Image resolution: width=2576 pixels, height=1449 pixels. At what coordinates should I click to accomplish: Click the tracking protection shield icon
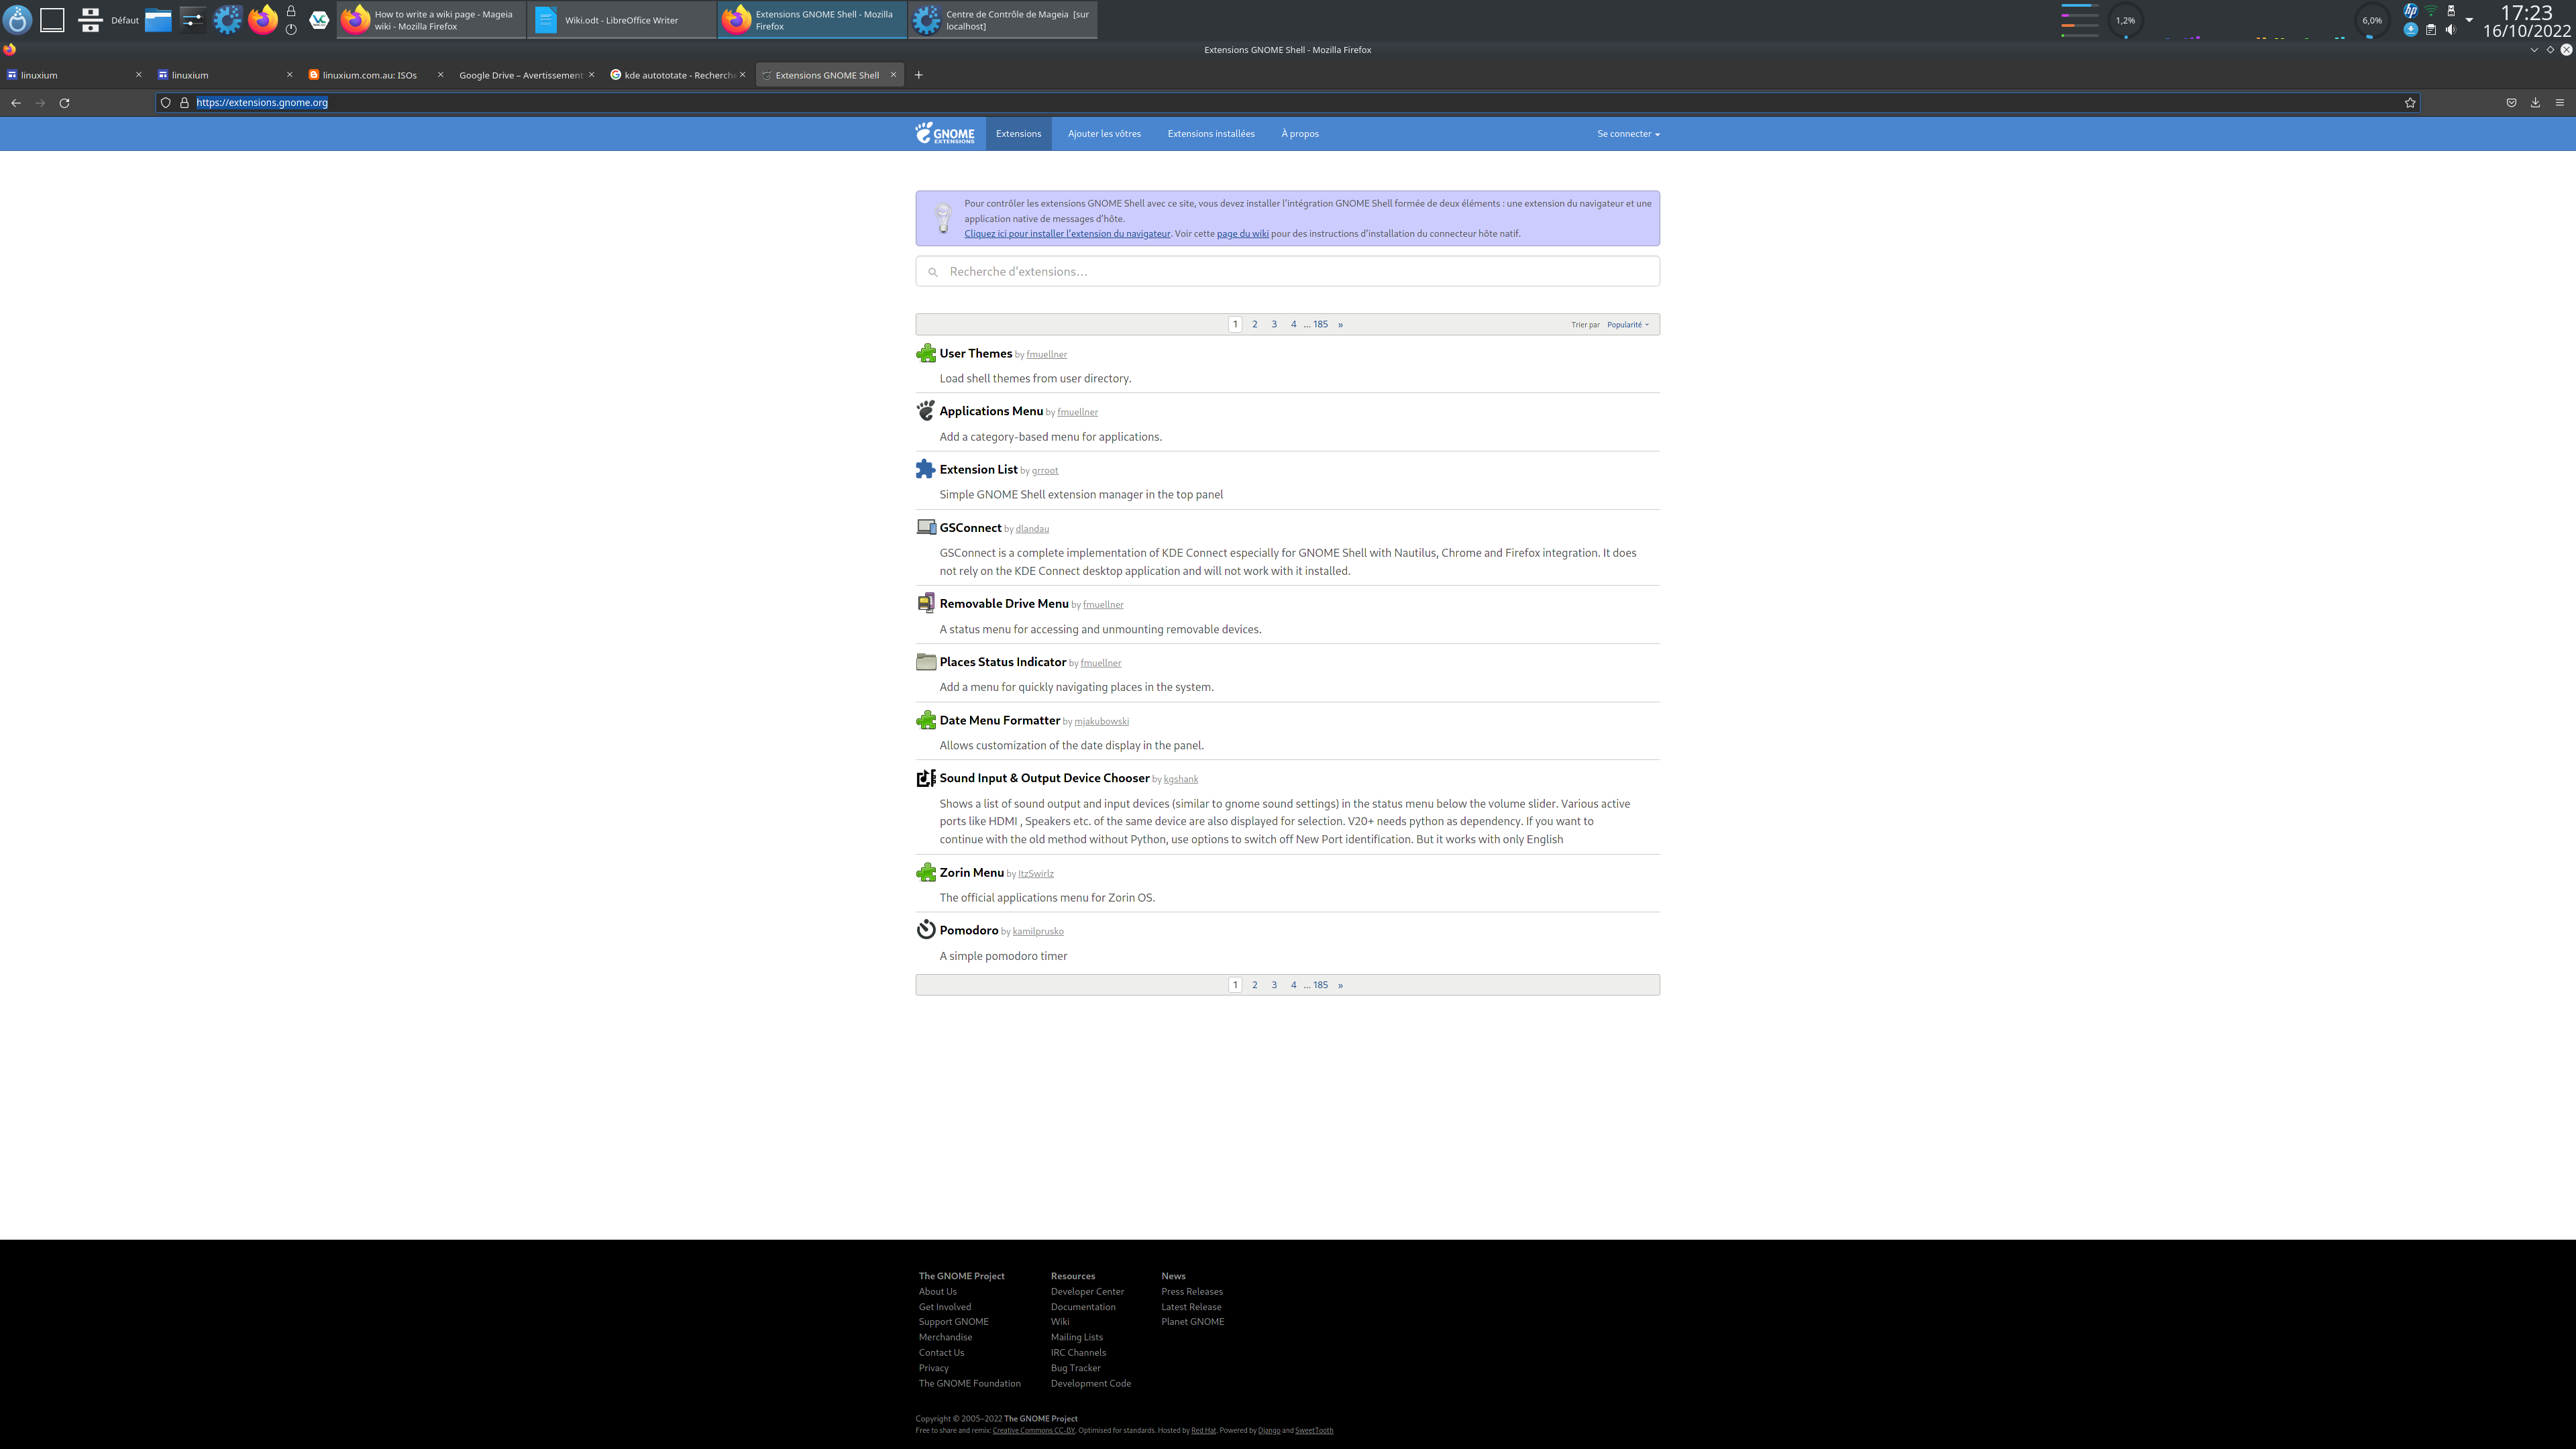click(x=166, y=103)
